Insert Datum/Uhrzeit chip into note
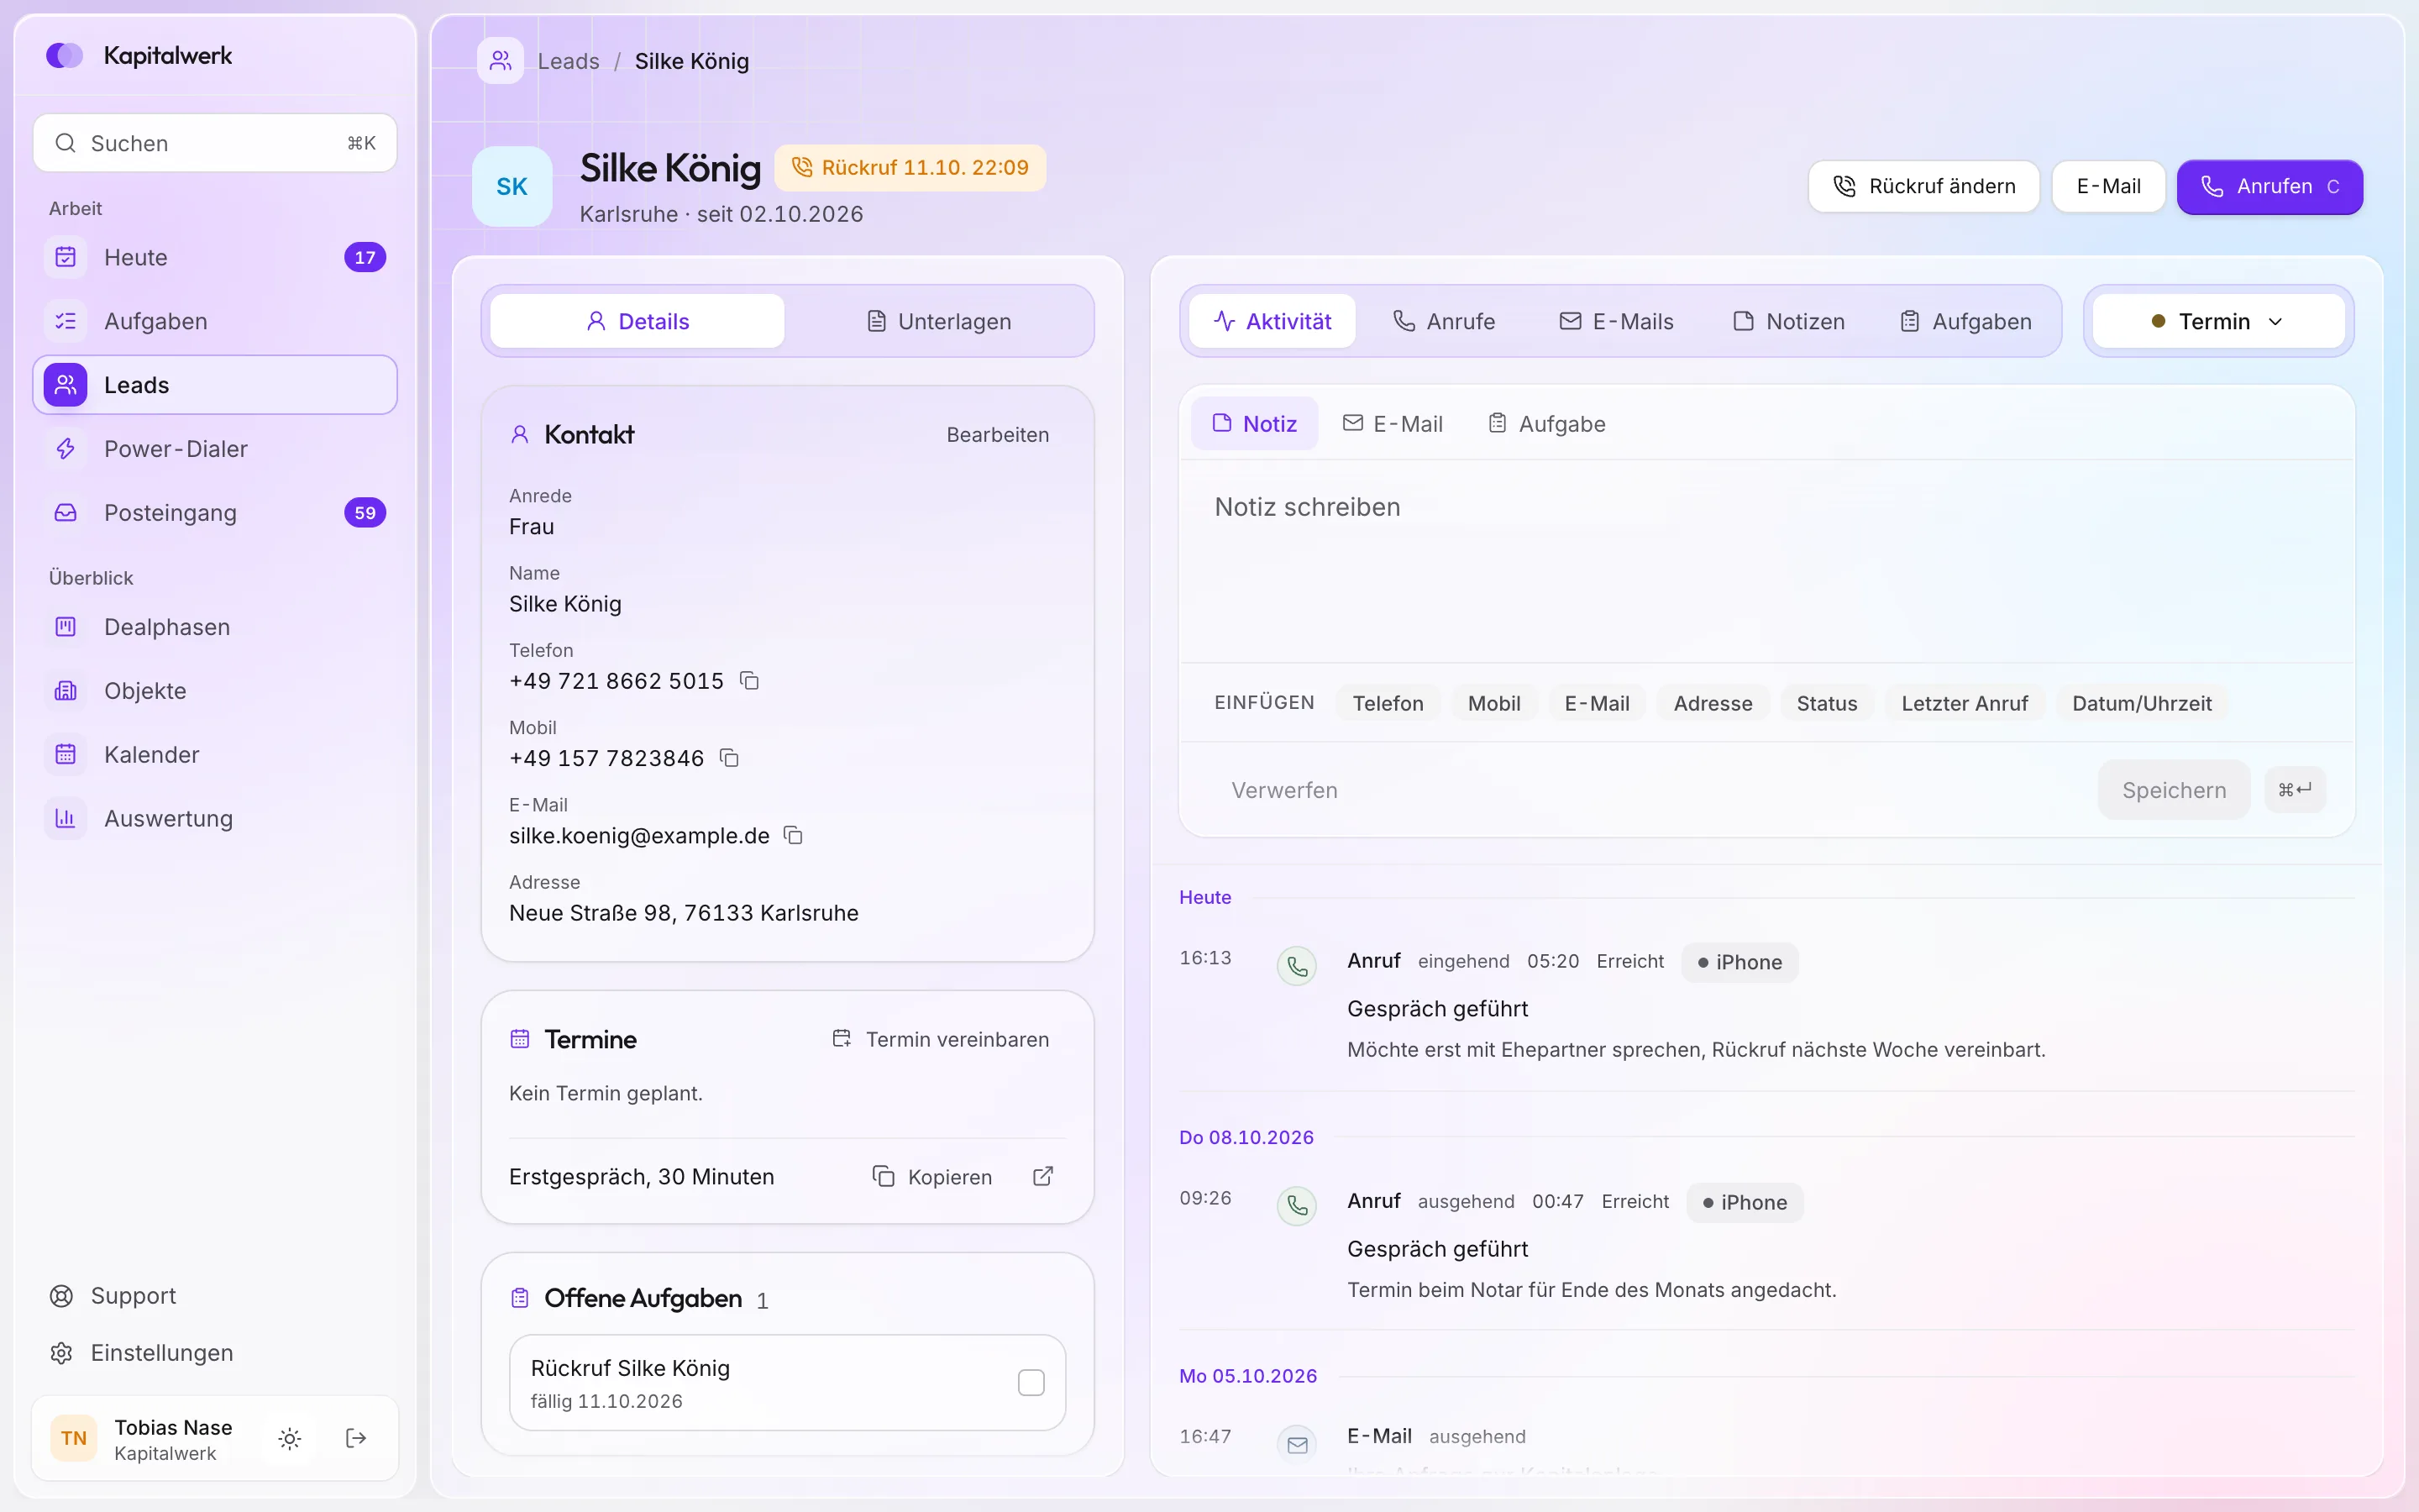 2141,703
